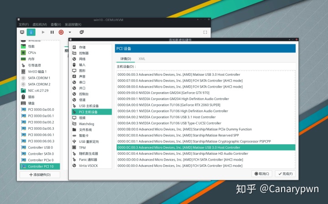Viewport: 328px width, 204px height.
Task: Open the 查看(V) menu
Action: click(56, 25)
